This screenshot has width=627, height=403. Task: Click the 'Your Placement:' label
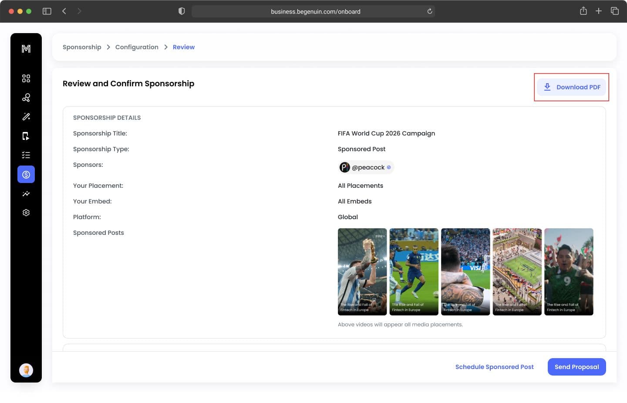pyautogui.click(x=98, y=186)
